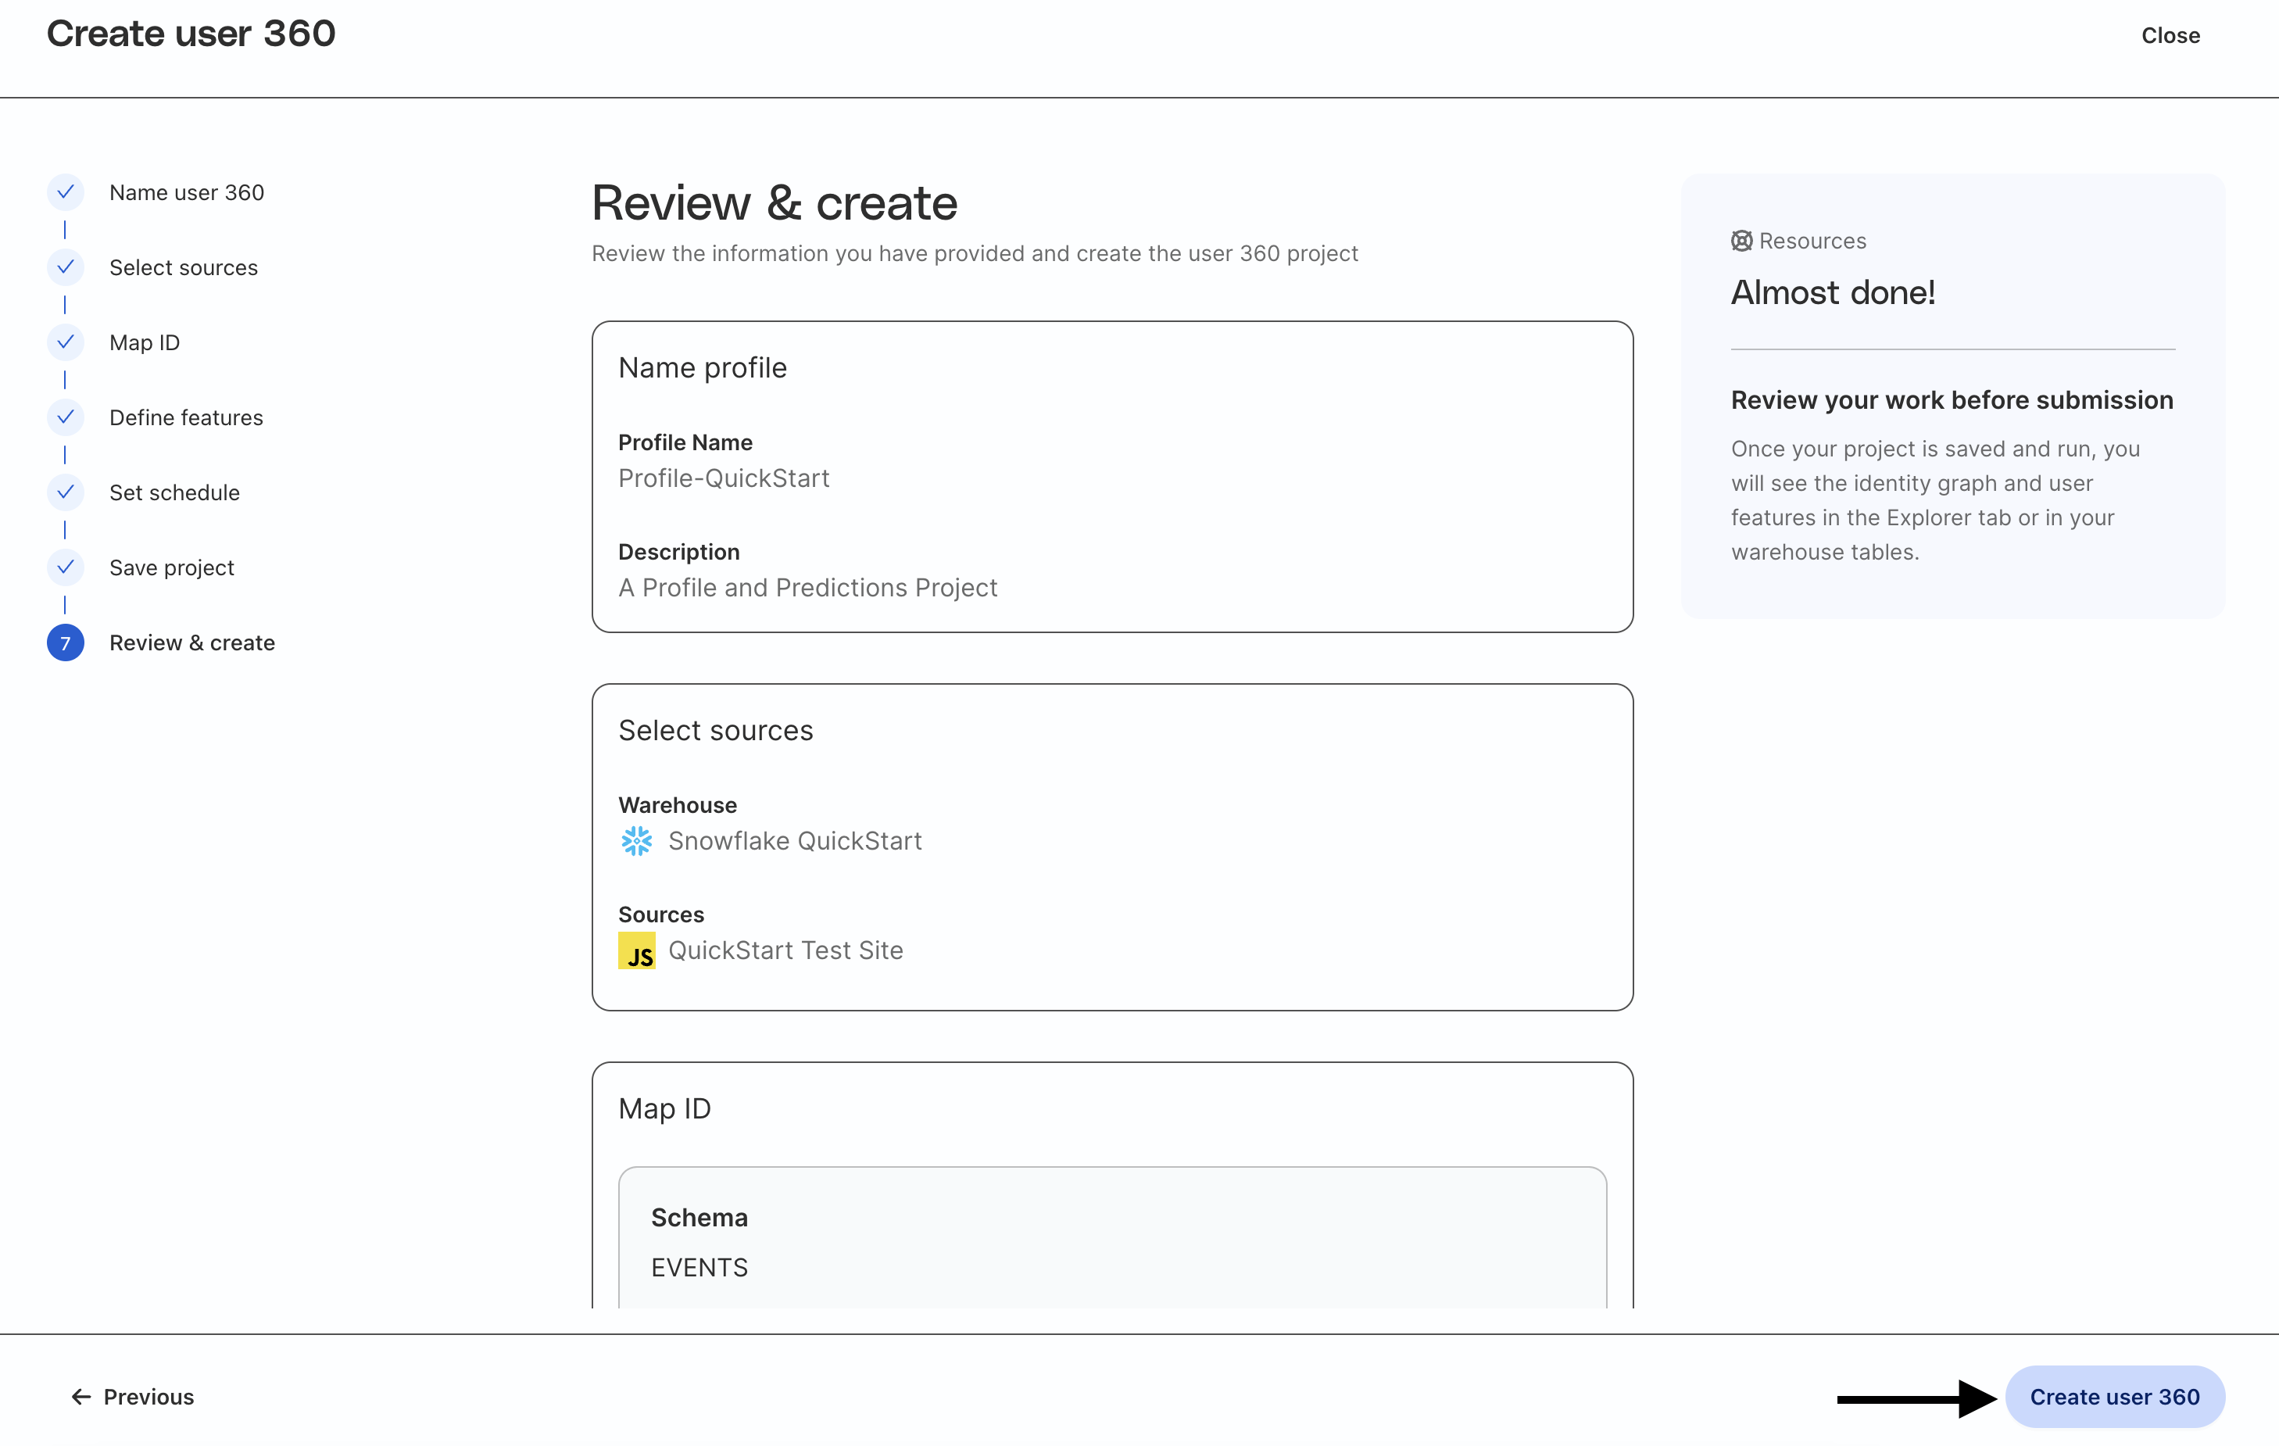2279x1446 pixels.
Task: Click the step 7 circle icon
Action: coord(66,642)
